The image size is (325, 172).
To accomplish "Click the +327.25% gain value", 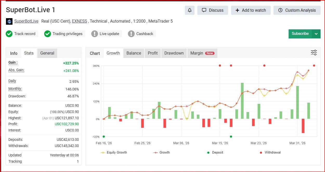I will coord(71,63).
